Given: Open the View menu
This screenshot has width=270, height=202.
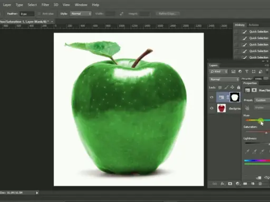Looking at the screenshot, I should 66,5.
